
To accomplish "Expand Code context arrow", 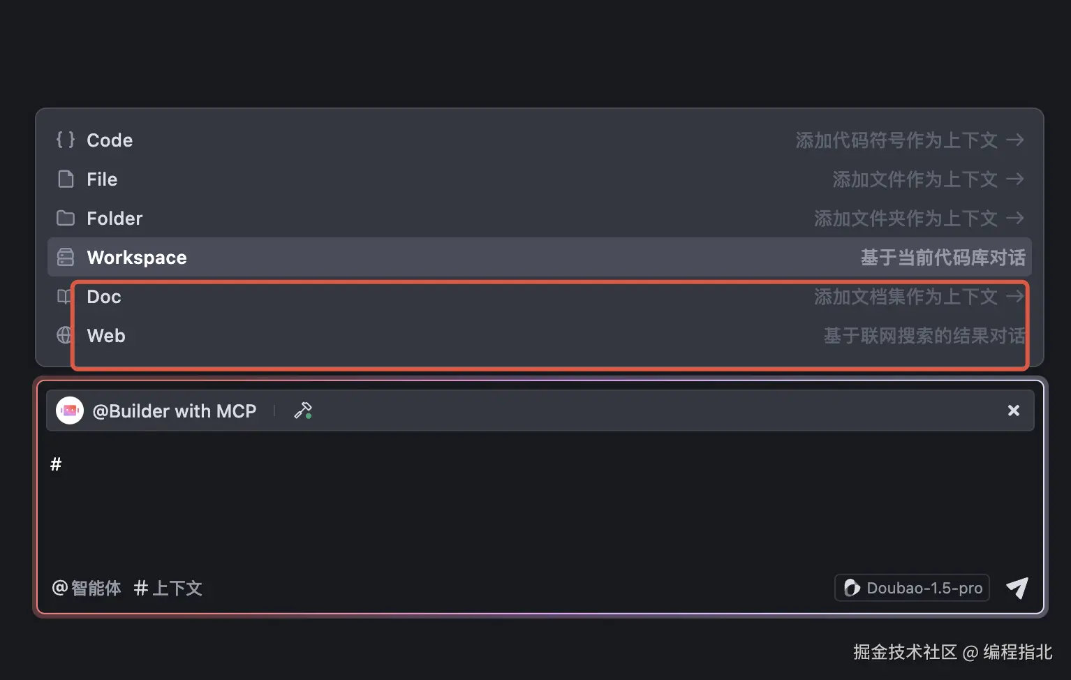I will [x=1015, y=140].
